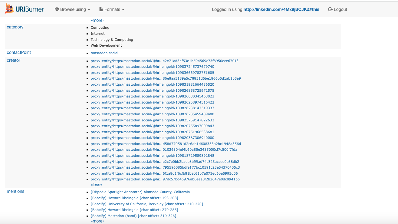
Task: Open creator link ending in ece6701f
Action: pyautogui.click(x=164, y=61)
